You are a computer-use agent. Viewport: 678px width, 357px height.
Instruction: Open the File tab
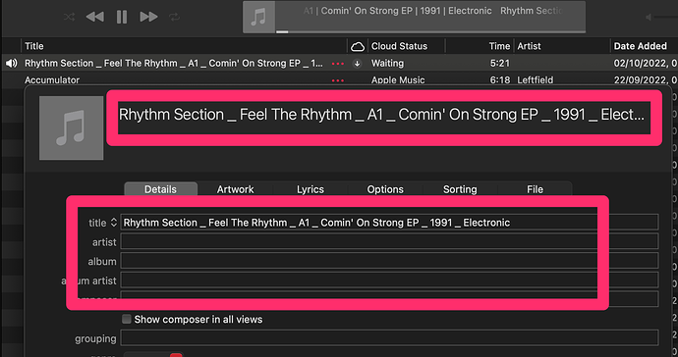click(535, 189)
